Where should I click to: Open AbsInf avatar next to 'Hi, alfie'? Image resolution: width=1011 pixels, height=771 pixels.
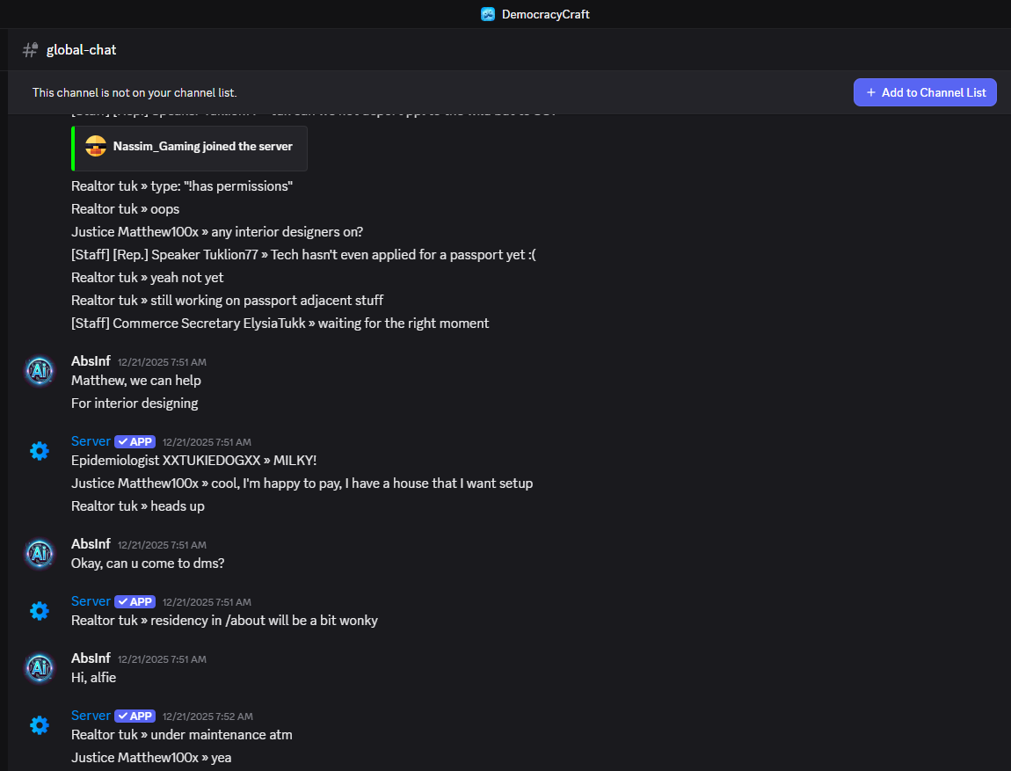pos(39,667)
